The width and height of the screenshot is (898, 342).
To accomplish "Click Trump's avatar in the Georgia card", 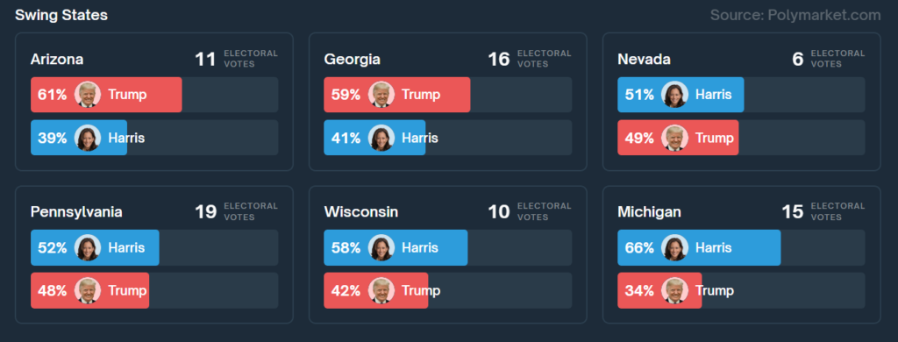I will coord(381,95).
